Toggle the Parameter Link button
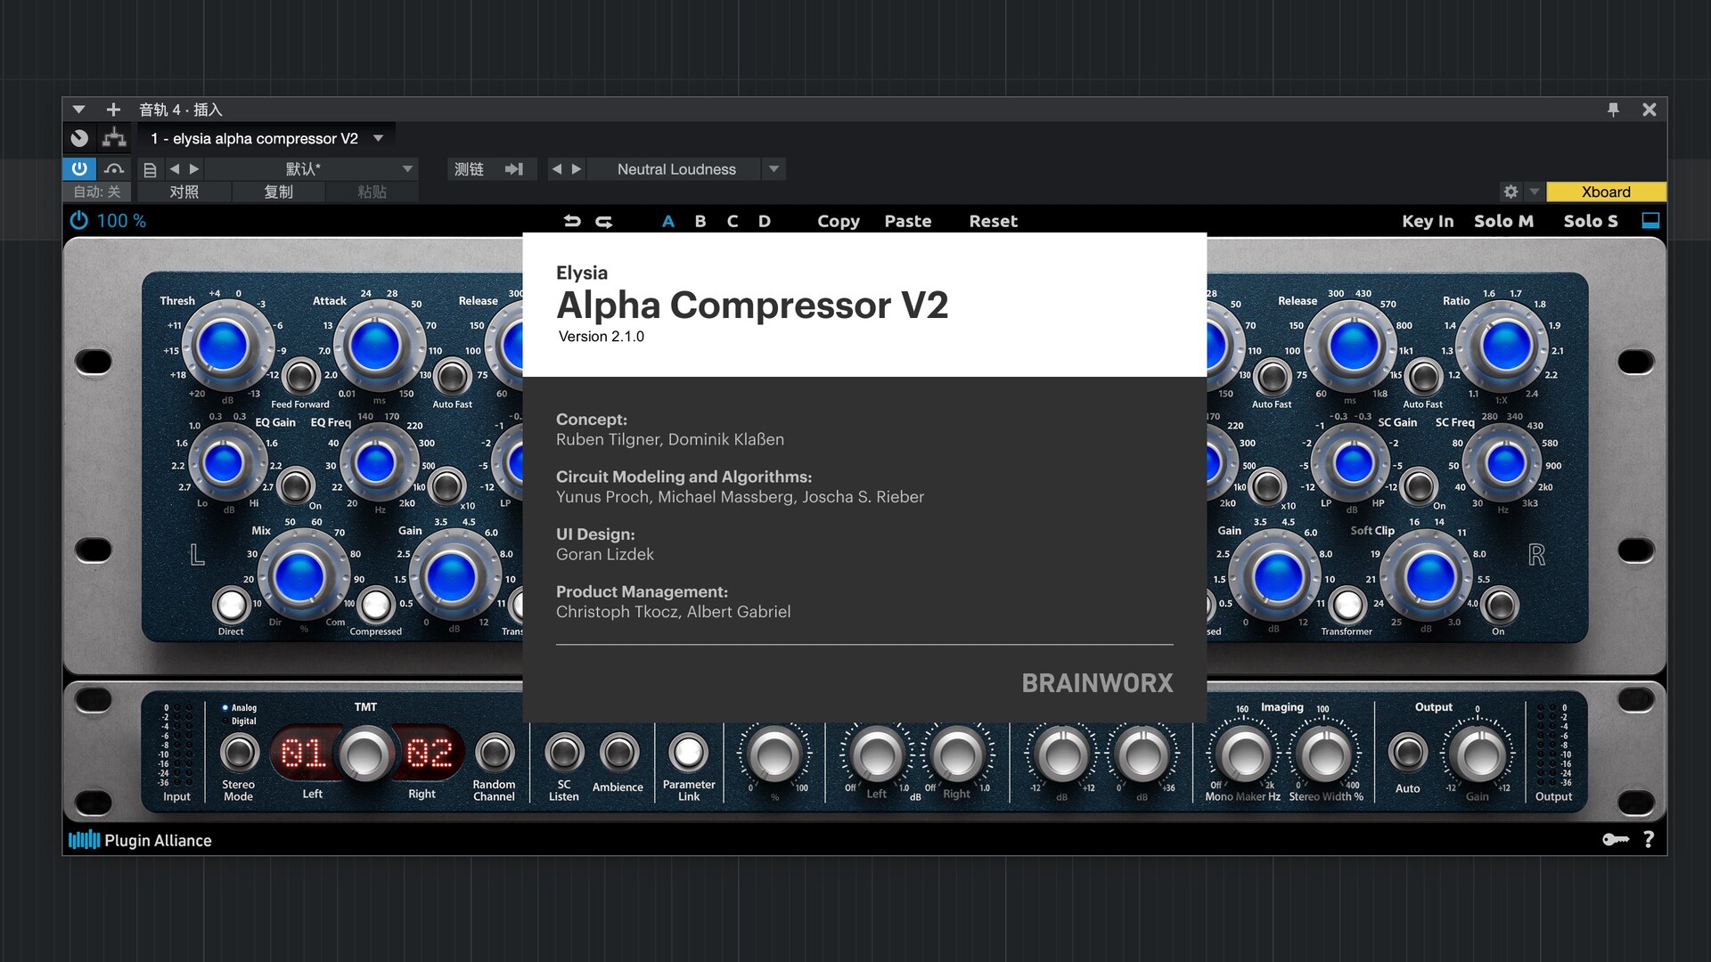This screenshot has height=962, width=1711. click(x=688, y=753)
